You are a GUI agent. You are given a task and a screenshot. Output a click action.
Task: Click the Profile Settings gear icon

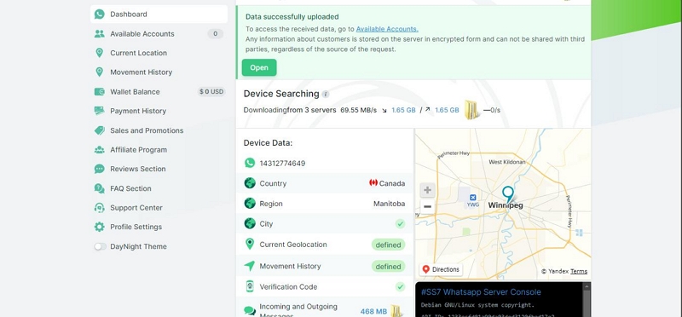pos(100,227)
